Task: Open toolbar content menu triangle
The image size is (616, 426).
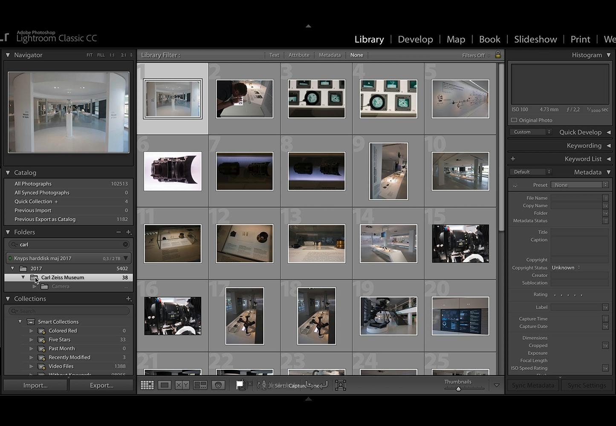Action: pos(497,385)
